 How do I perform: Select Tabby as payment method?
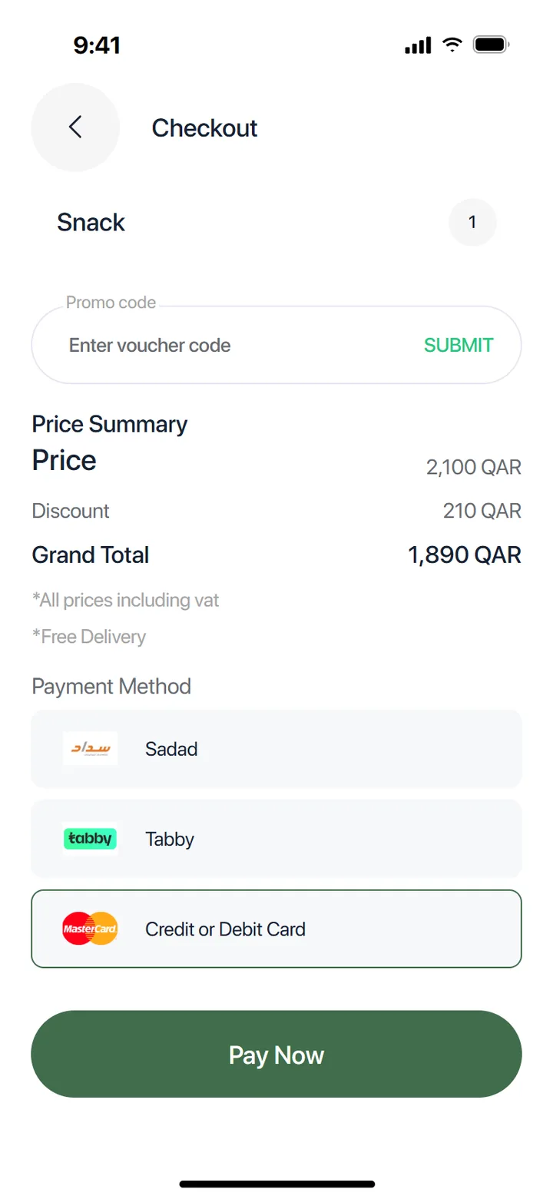pos(276,839)
